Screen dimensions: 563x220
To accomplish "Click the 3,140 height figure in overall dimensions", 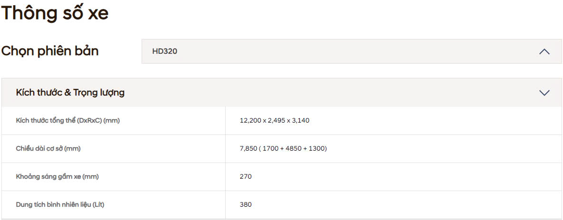I will tap(301, 121).
